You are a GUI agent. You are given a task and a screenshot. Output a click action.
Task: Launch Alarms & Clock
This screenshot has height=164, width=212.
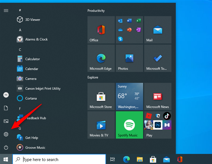(x=32, y=39)
